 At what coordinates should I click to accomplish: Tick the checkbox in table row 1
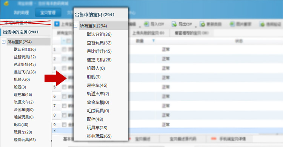[x=64, y=49]
